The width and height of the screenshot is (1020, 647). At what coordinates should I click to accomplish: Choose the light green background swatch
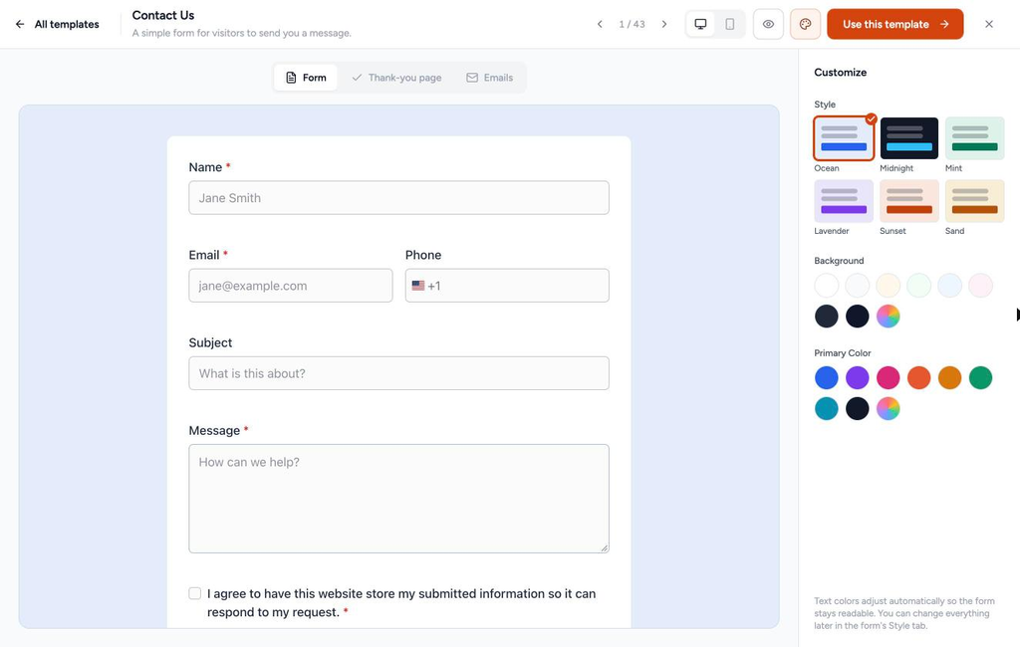pos(919,286)
